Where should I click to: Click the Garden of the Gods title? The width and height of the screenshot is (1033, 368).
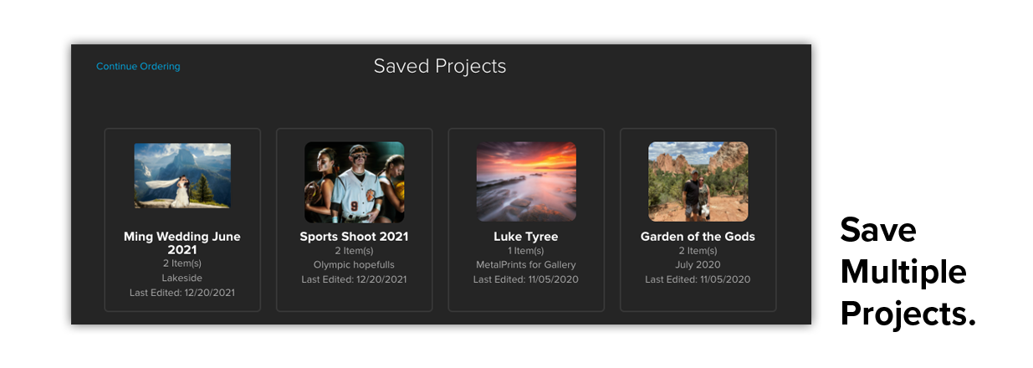click(x=698, y=237)
